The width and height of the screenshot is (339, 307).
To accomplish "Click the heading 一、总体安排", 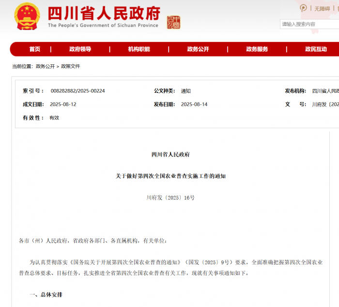I will pyautogui.click(x=46, y=295).
